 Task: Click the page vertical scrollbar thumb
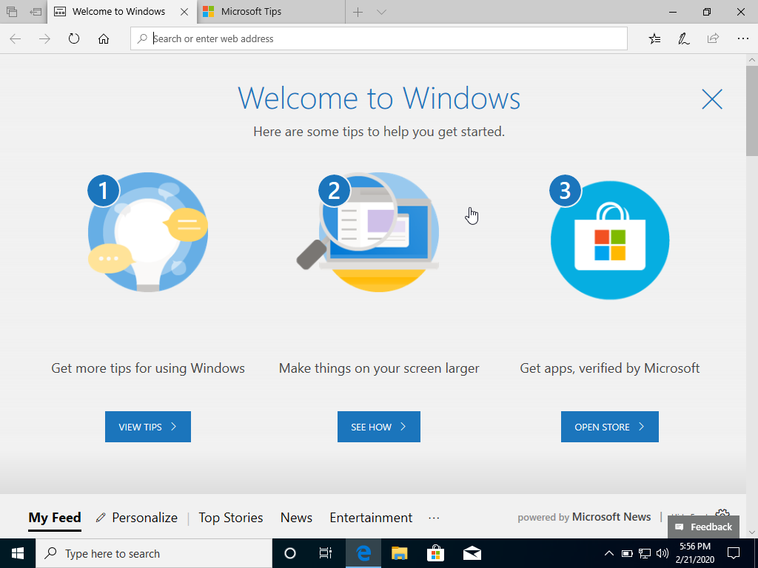(752, 111)
